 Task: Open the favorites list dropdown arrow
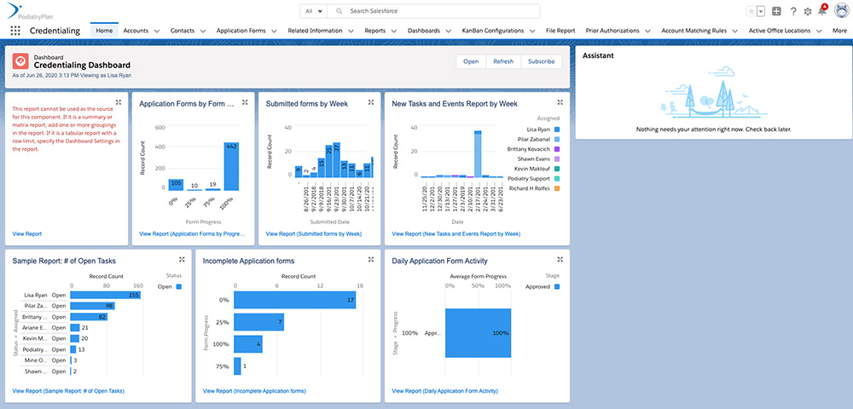(x=761, y=11)
